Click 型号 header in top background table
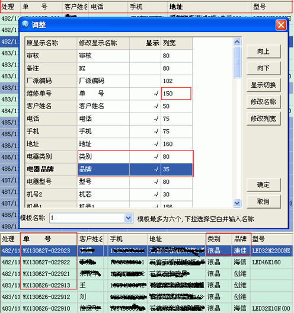This screenshot has width=294, height=313. point(271,7)
